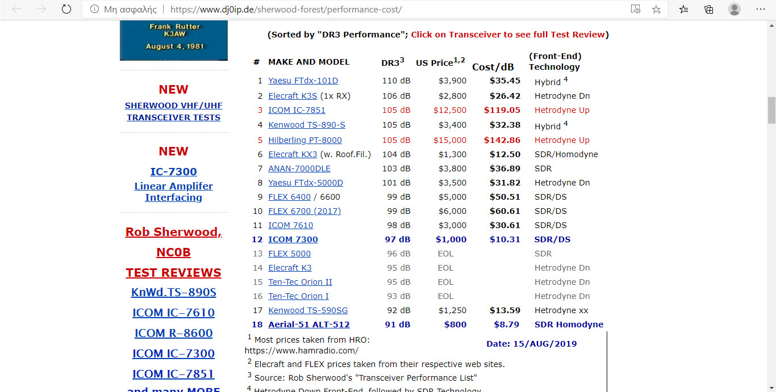Image resolution: width=776 pixels, height=392 pixels.
Task: Click the 110 dB DR3 value
Action: pyautogui.click(x=396, y=81)
